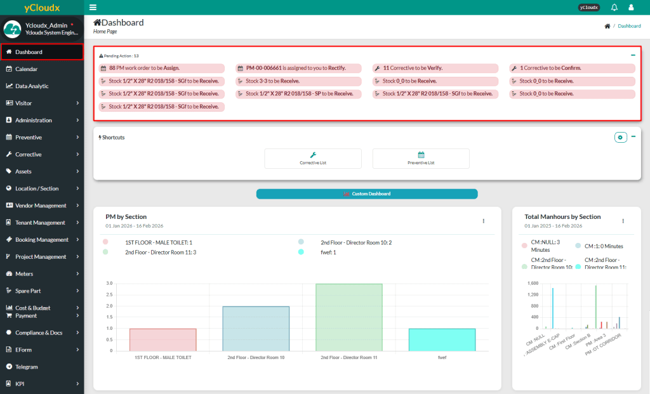Click the hamburger menu icon in header
The height and width of the screenshot is (394, 650).
pyautogui.click(x=93, y=8)
